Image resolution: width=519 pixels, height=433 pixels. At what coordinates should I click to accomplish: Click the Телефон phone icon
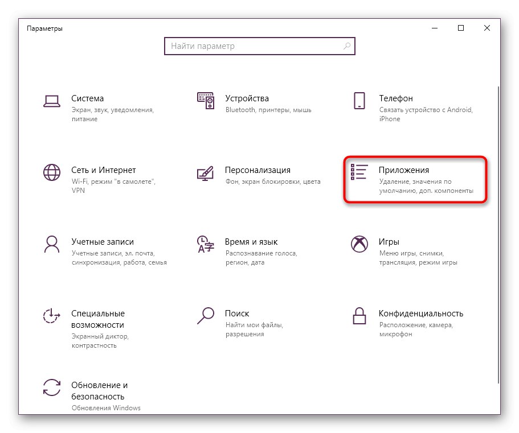pos(359,101)
